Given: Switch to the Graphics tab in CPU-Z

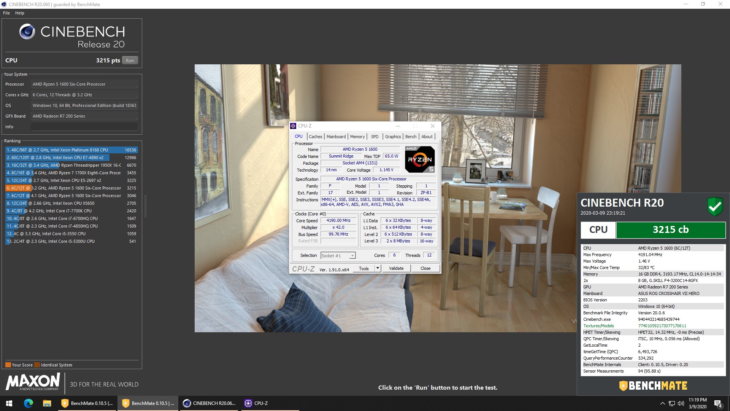Looking at the screenshot, I should [x=393, y=137].
